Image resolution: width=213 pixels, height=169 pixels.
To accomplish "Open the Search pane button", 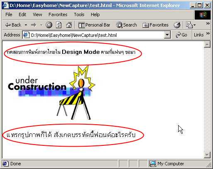I will 126,25.
